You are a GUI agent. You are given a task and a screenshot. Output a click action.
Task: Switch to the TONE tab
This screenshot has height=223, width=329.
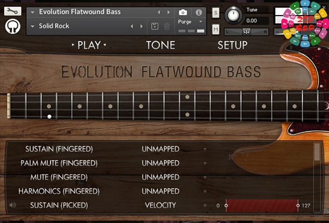(x=161, y=45)
